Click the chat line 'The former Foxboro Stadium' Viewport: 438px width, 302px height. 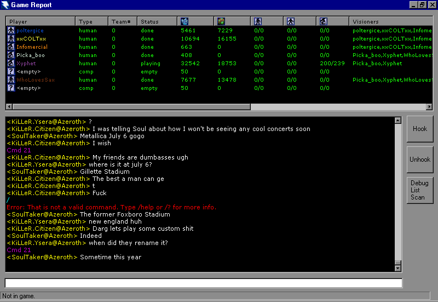point(125,214)
